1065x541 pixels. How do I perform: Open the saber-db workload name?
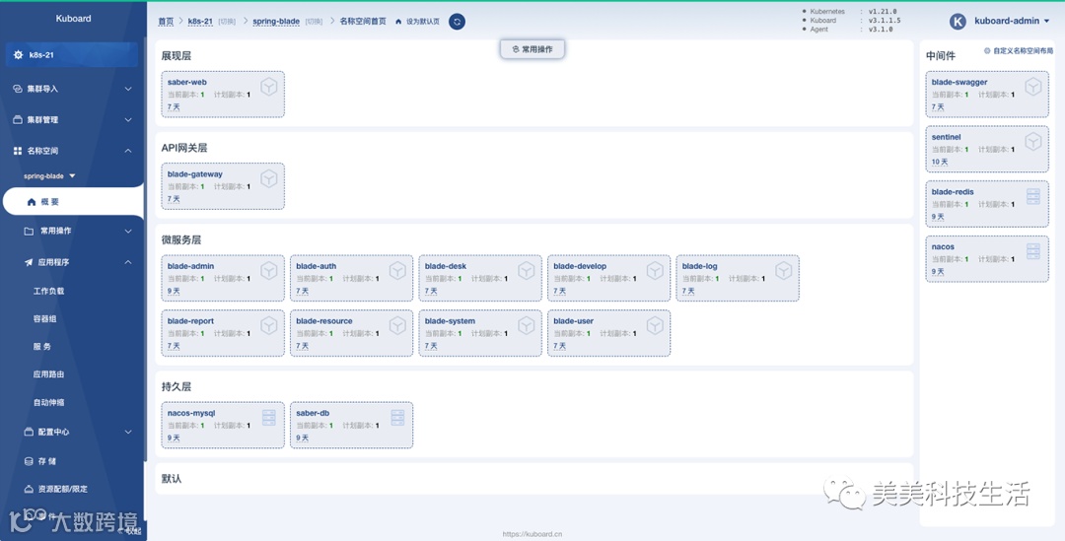pyautogui.click(x=314, y=413)
